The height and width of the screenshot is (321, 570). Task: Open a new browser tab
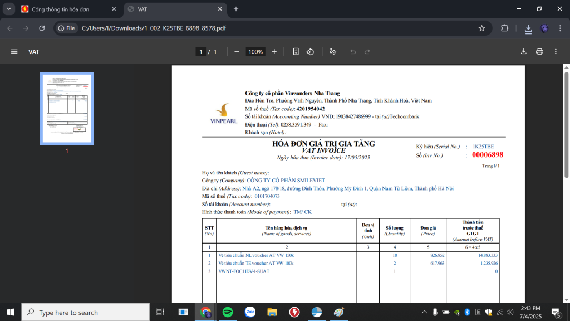[x=236, y=9]
